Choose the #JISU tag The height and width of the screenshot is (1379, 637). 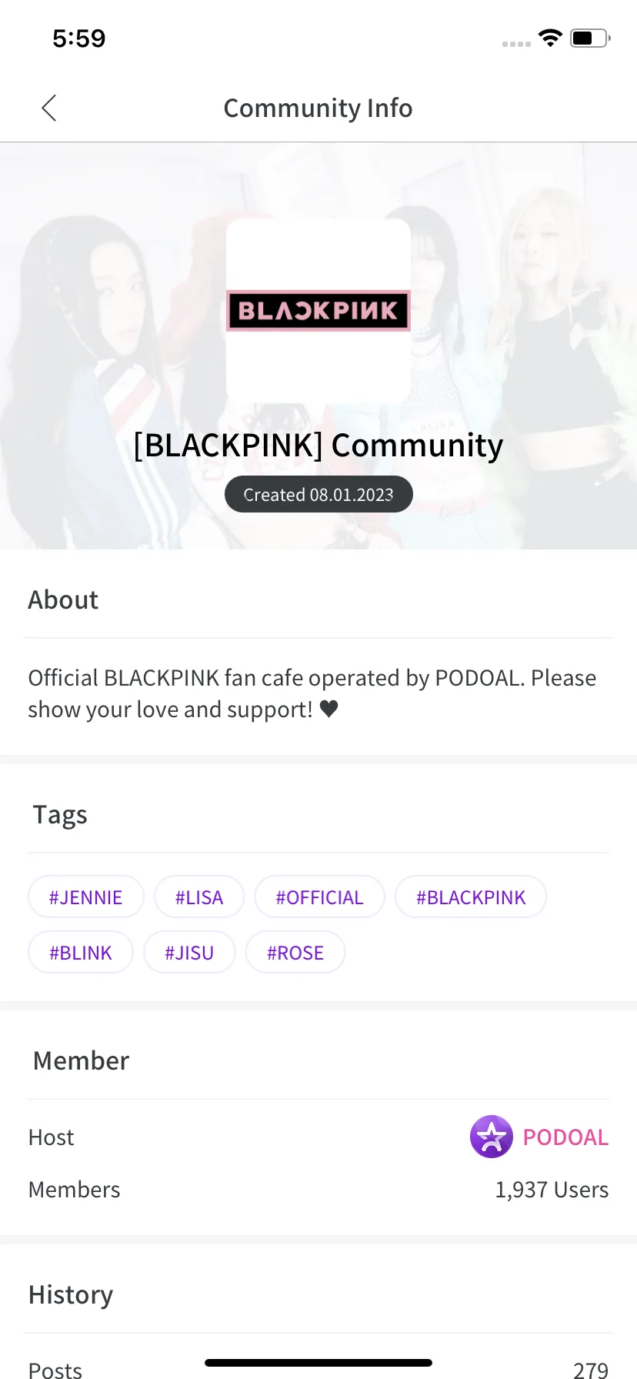[x=189, y=953]
